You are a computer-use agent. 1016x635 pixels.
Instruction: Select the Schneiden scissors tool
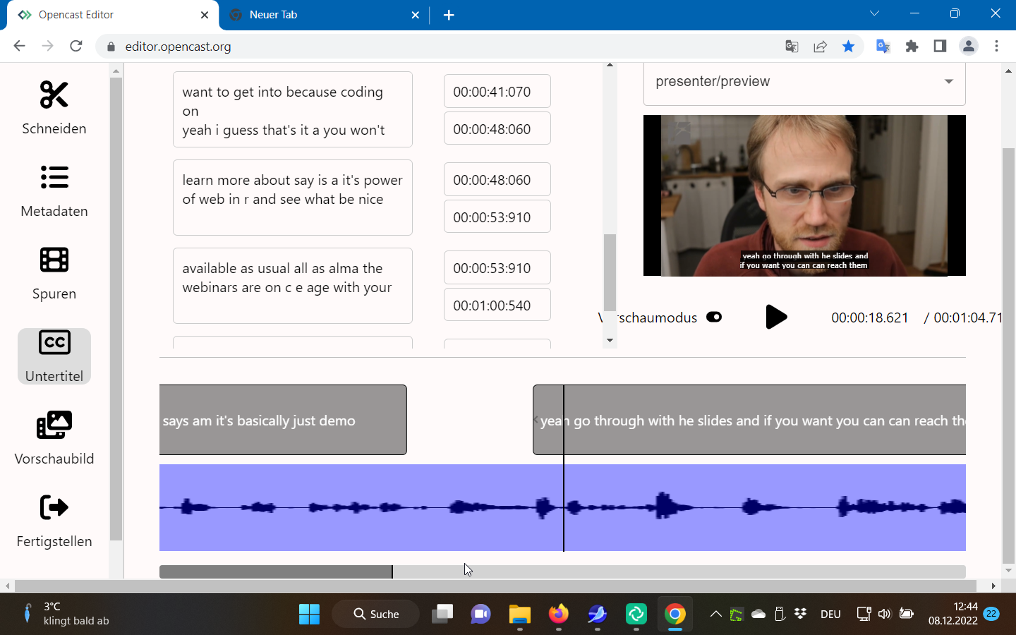[54, 107]
